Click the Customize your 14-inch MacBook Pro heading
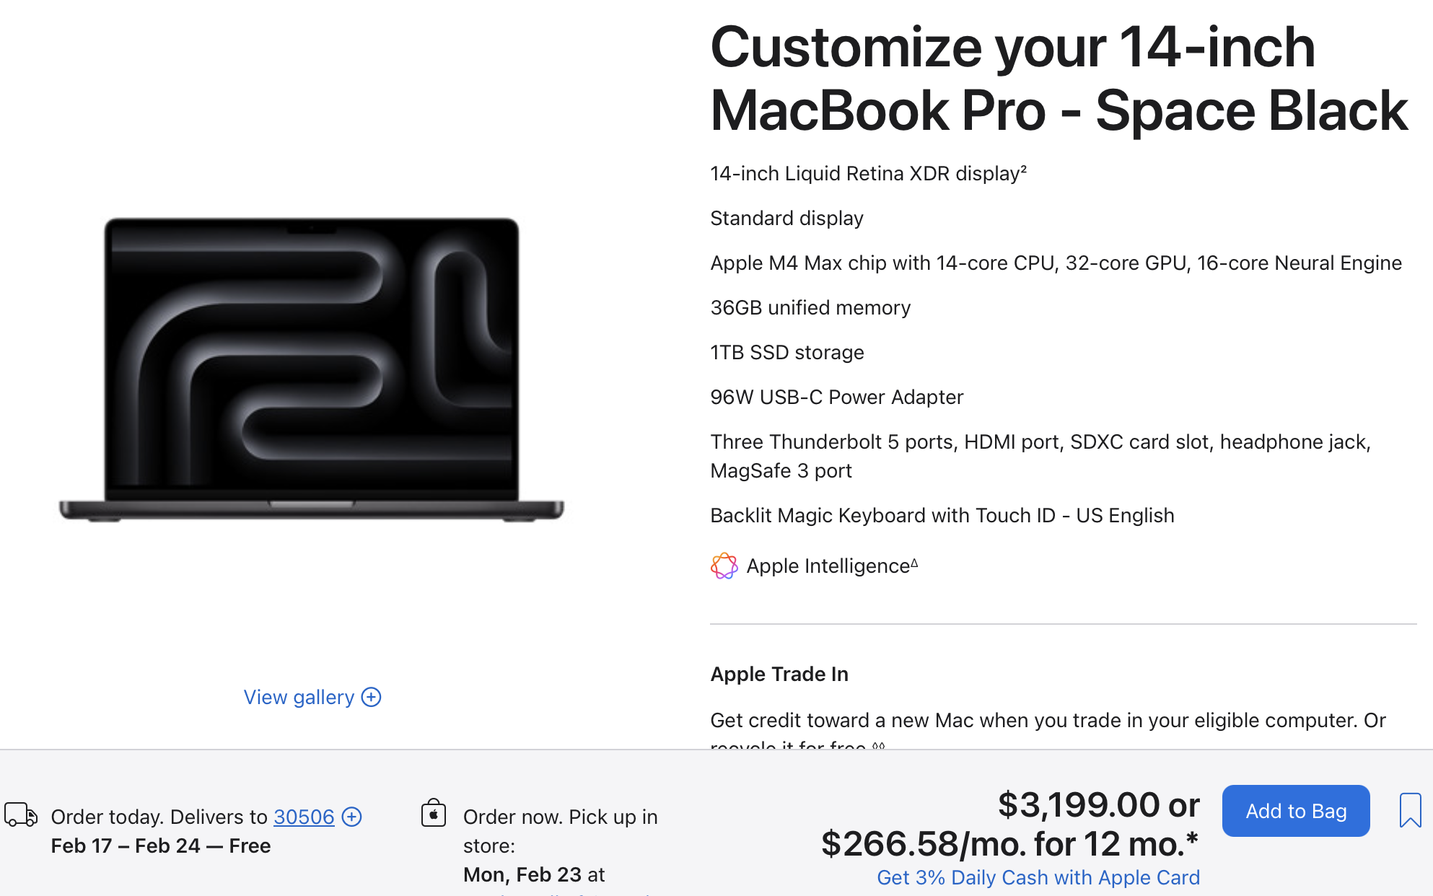1433x896 pixels. pyautogui.click(x=1059, y=79)
